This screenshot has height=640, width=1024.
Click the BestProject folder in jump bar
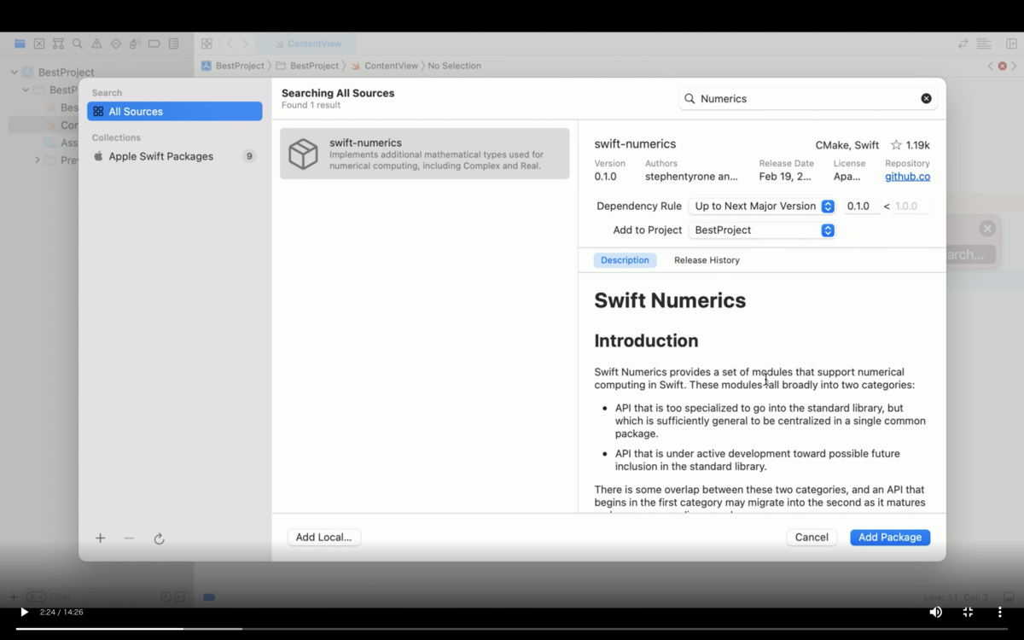307,66
